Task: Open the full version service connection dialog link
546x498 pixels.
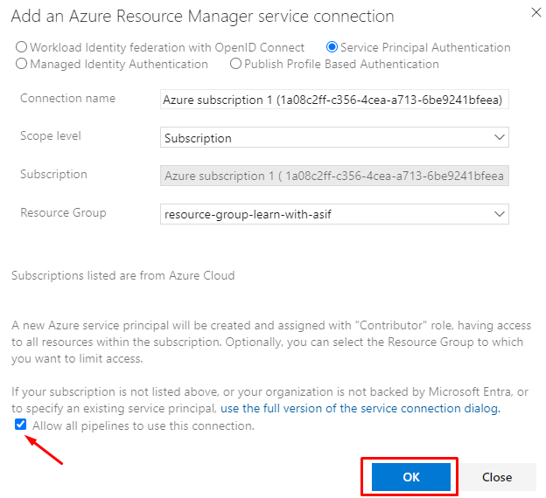Action: (x=360, y=408)
